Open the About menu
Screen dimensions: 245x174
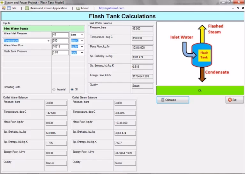(83, 8)
